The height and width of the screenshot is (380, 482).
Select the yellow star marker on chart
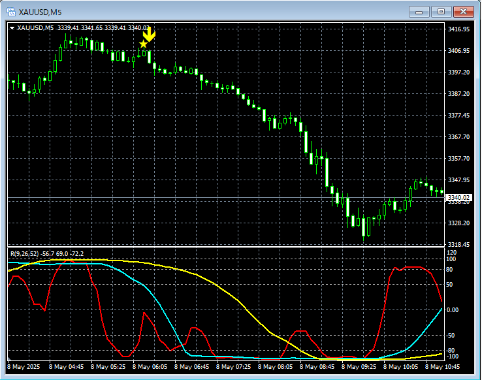coord(143,44)
